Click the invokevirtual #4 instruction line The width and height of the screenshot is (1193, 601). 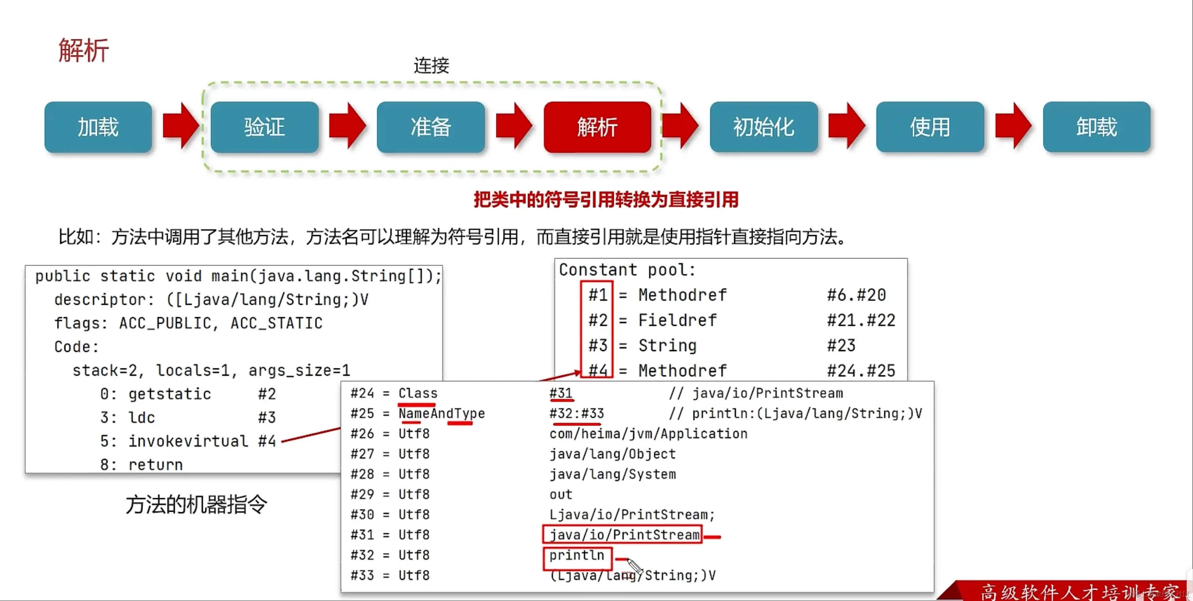click(187, 441)
